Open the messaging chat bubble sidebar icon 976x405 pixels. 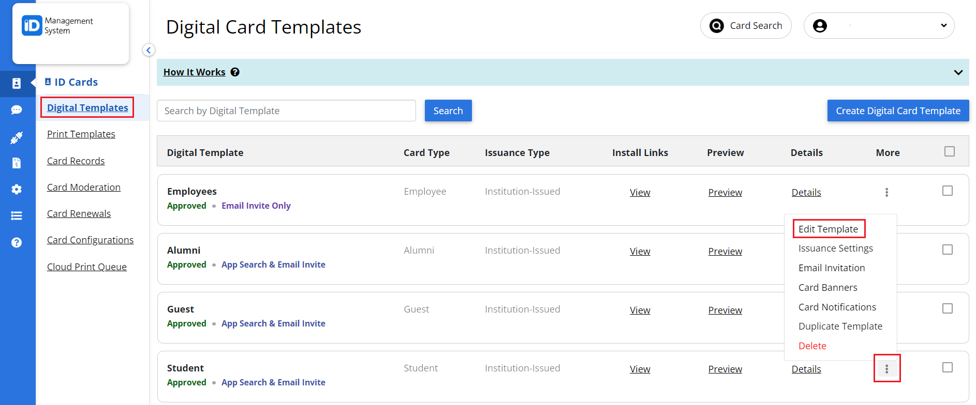(x=17, y=110)
